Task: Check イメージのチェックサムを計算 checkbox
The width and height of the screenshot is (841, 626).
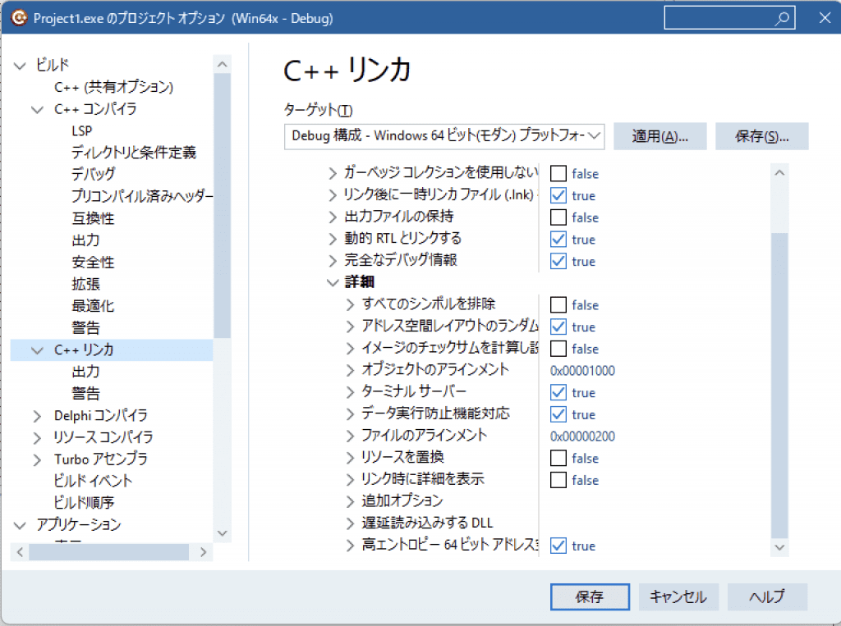Action: click(x=558, y=349)
